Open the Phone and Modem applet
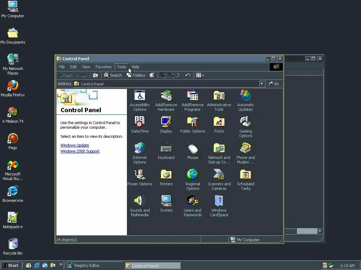The image size is (361, 270). click(245, 153)
